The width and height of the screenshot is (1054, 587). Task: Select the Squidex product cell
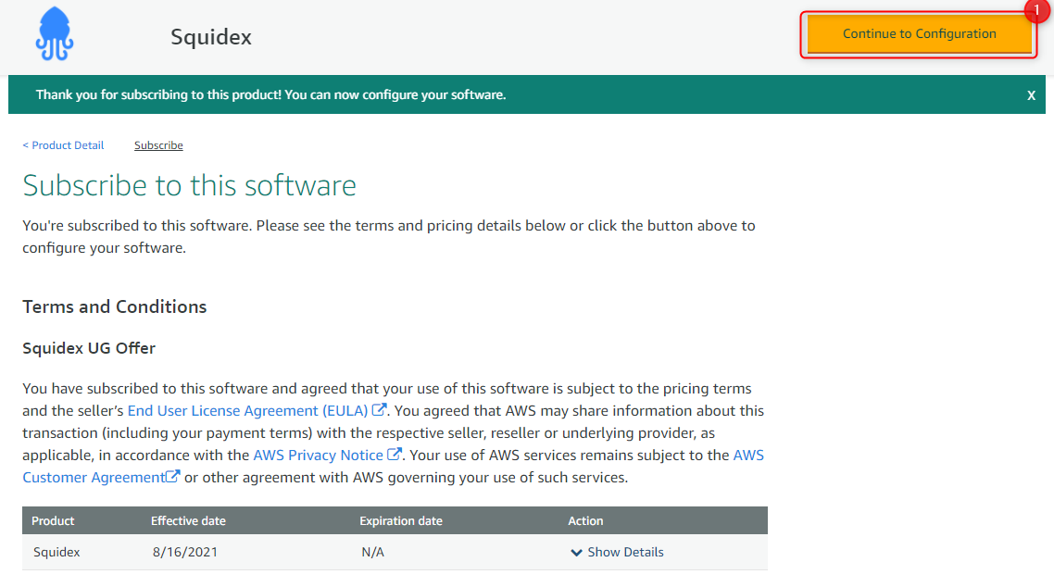coord(56,552)
